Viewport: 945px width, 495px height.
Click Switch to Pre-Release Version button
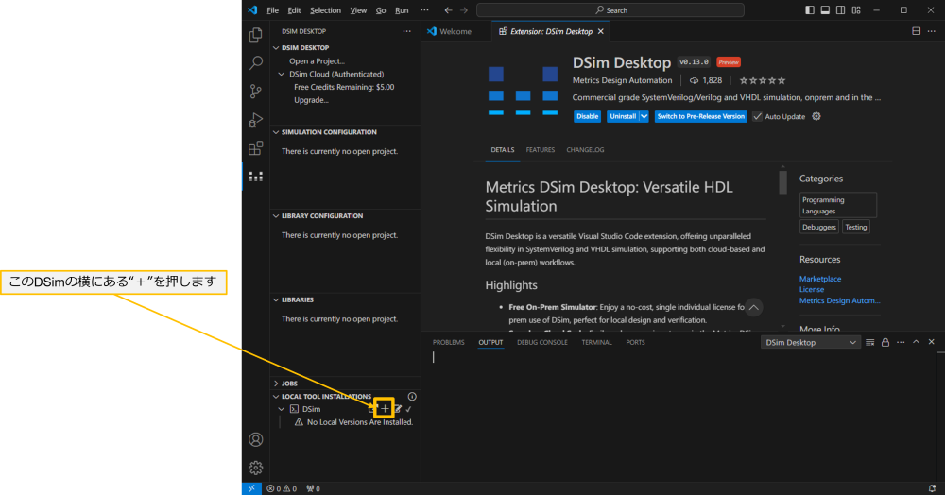(701, 116)
